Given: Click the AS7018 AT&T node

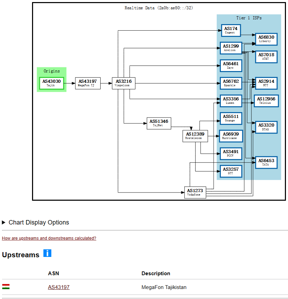Looking at the screenshot, I should (266, 57).
